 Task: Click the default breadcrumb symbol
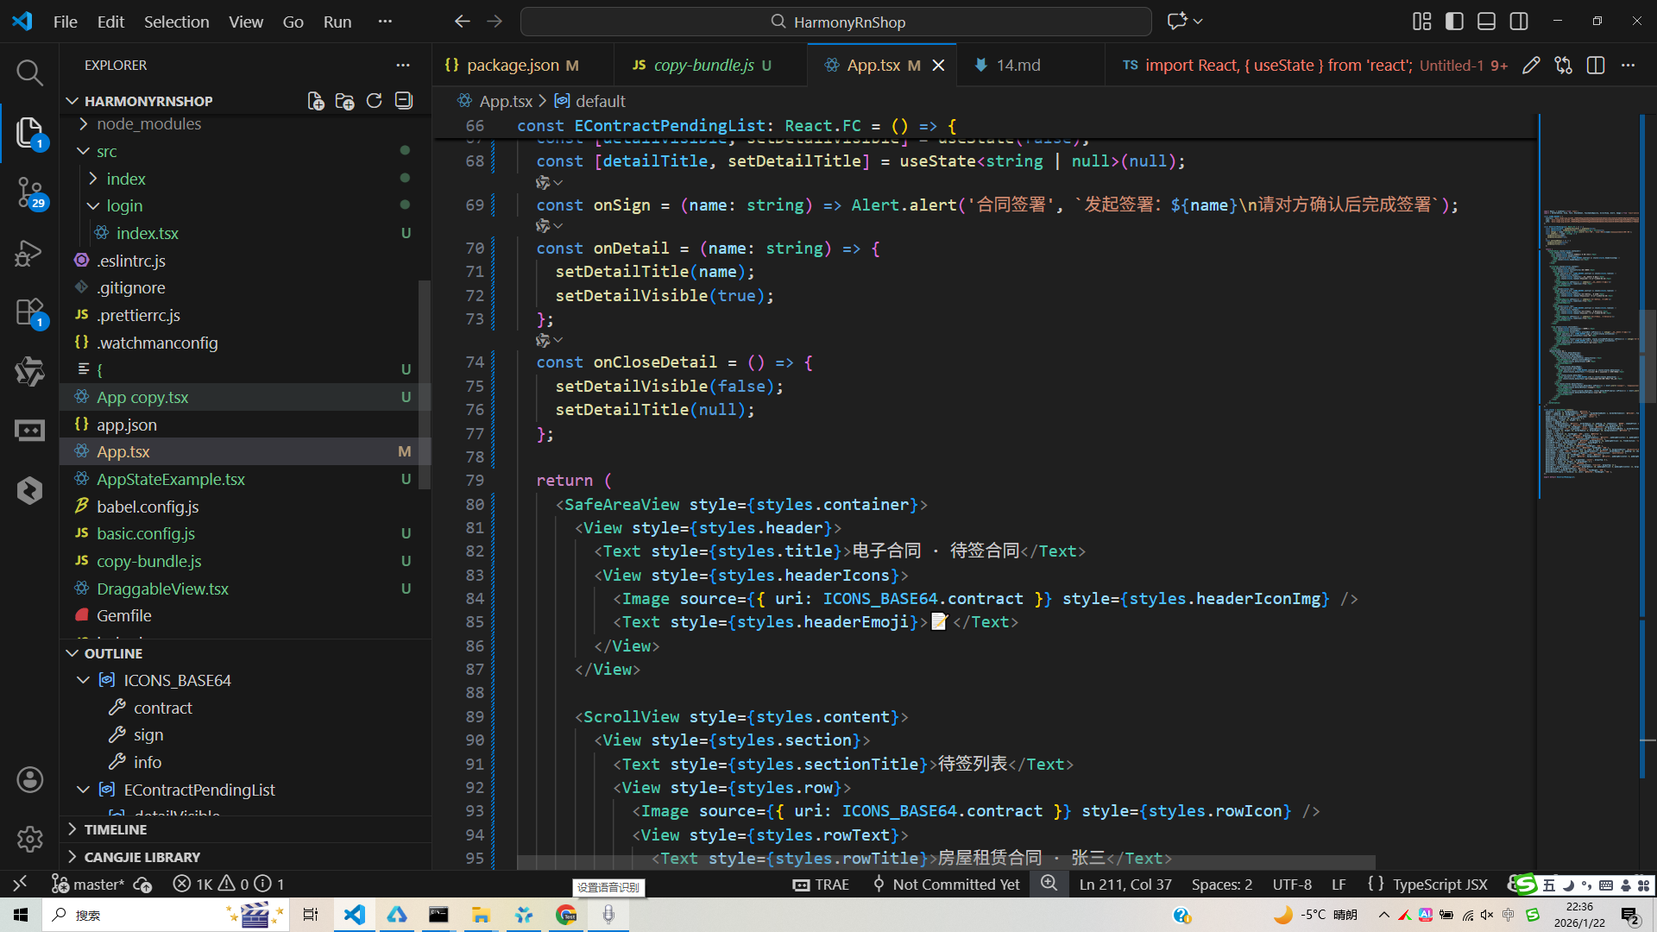coord(590,101)
